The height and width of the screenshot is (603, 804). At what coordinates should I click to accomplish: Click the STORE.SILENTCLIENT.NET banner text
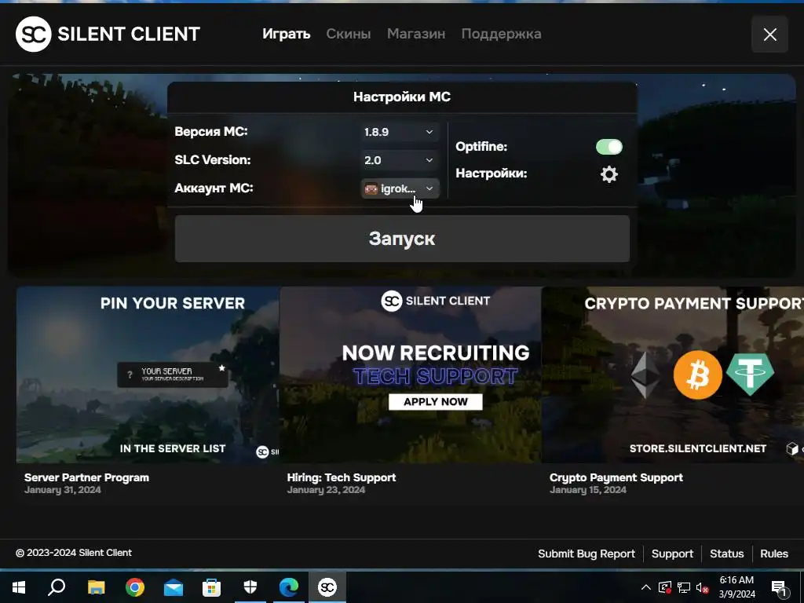[x=697, y=448]
